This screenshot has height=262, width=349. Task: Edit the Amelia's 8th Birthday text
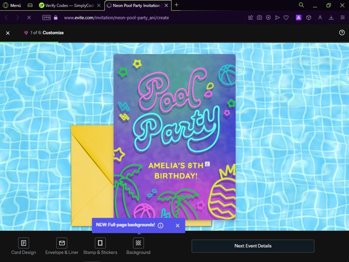click(172, 171)
